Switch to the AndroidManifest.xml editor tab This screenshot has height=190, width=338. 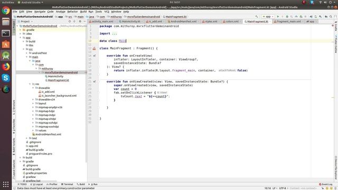(x=183, y=22)
